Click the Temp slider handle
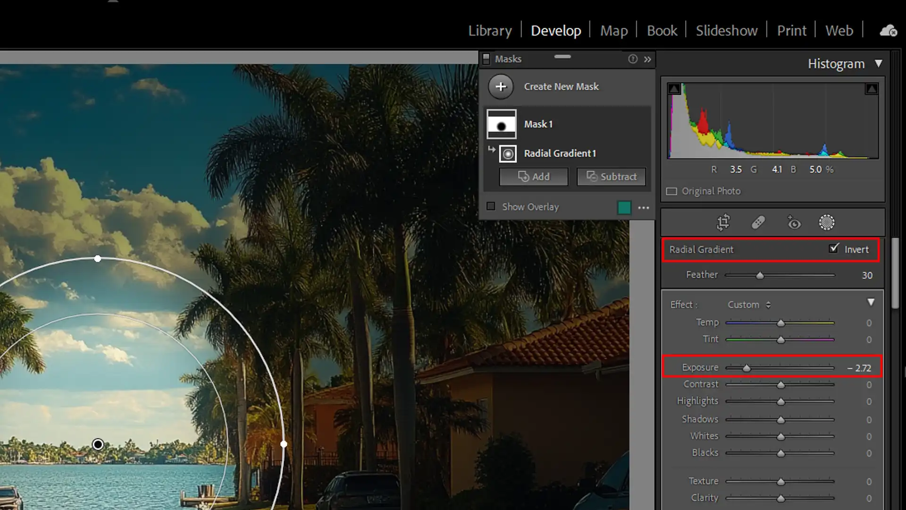 coord(781,323)
